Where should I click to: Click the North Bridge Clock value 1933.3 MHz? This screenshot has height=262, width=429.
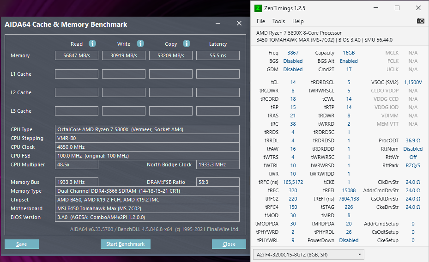[218, 165]
